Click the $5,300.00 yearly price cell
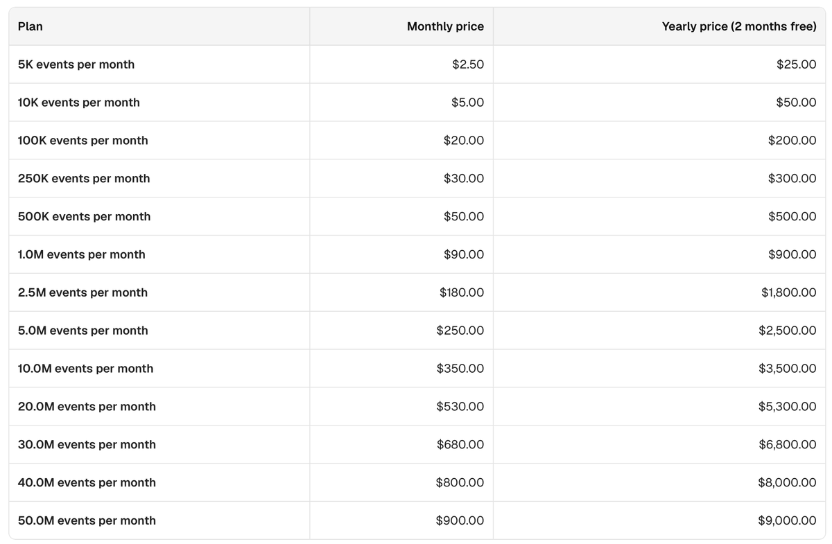Screen dimensions: 832x544 787,407
